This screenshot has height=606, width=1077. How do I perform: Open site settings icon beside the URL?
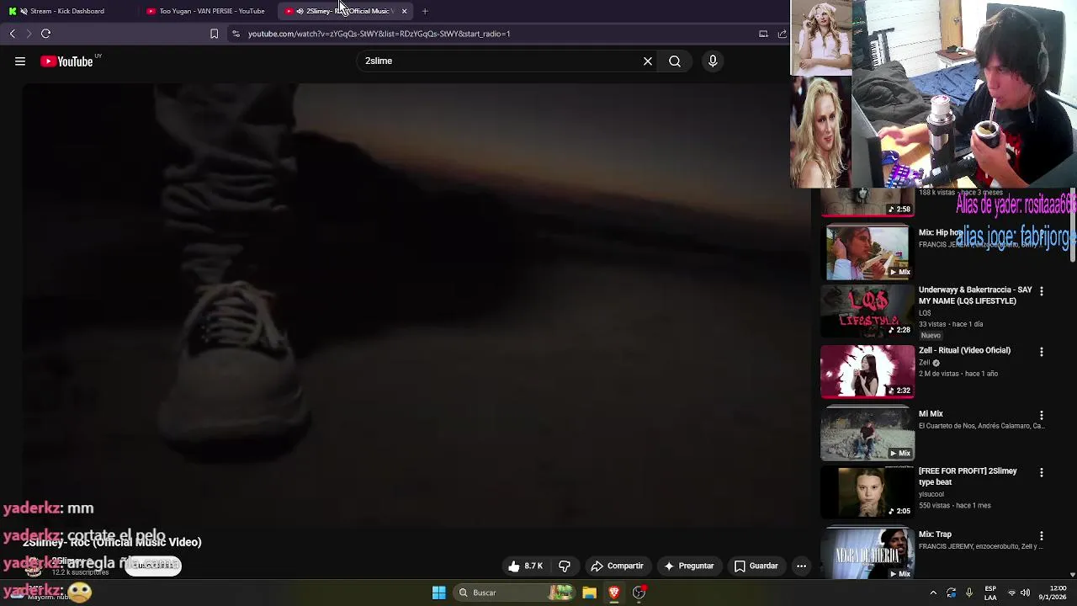click(236, 34)
